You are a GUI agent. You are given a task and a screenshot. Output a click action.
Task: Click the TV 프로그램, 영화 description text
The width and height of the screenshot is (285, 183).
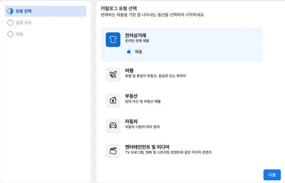(x=168, y=152)
